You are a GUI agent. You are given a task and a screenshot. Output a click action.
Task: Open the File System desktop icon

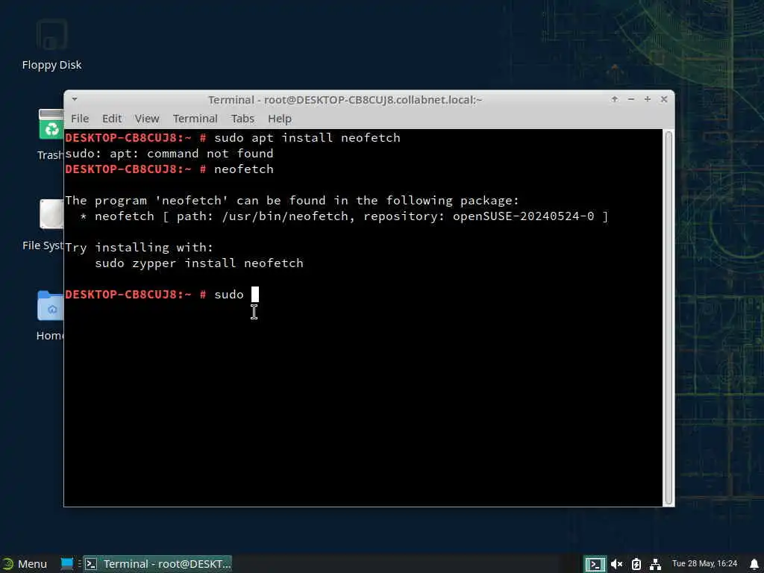[43, 225]
